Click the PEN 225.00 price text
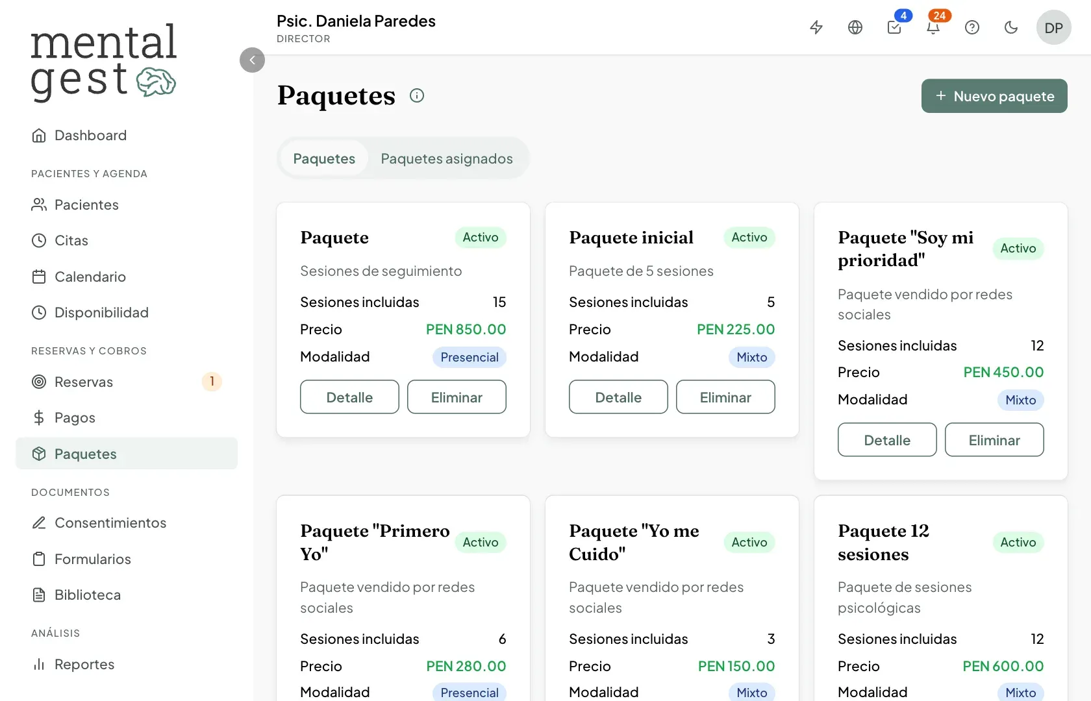 (x=736, y=329)
